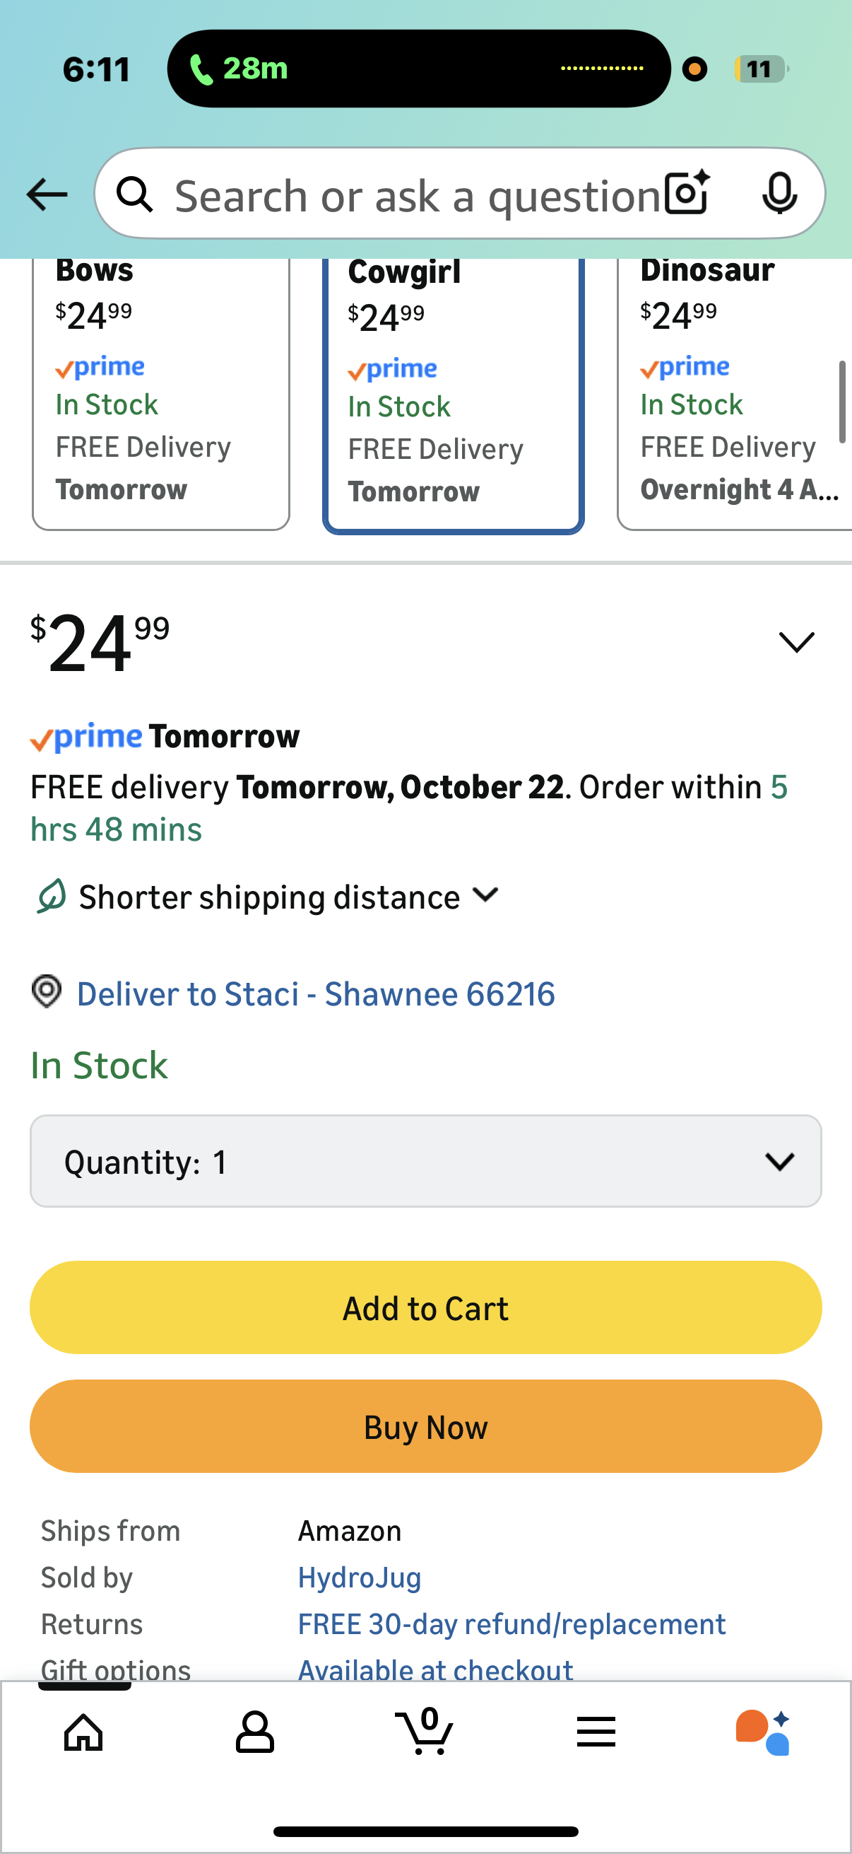Expand the Shorter shipping distance details
This screenshot has height=1854, width=852.
pyautogui.click(x=485, y=896)
